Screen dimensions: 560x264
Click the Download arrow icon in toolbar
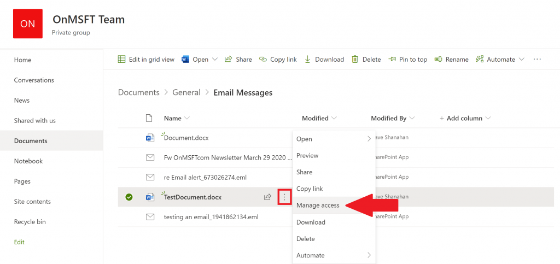pos(307,59)
